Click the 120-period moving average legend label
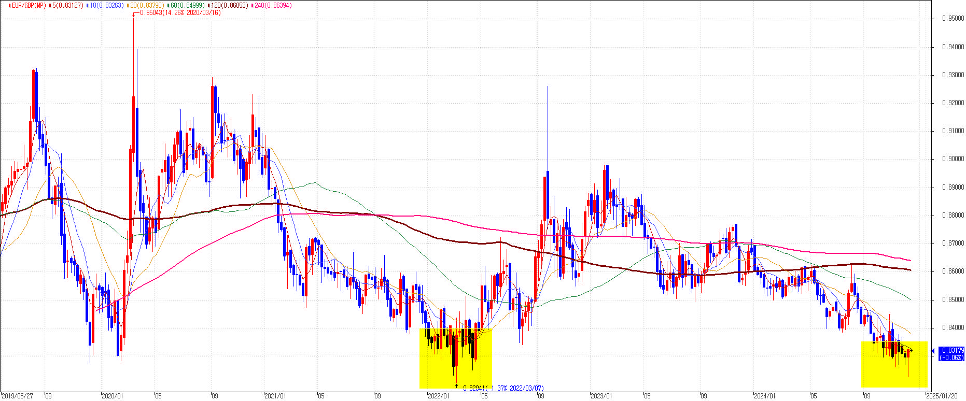The height and width of the screenshot is (401, 966). (229, 5)
